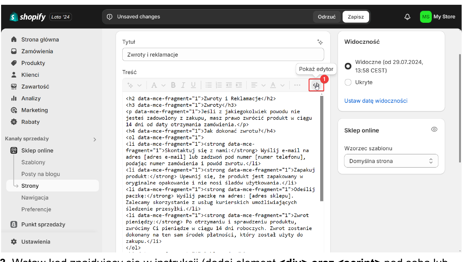463x262 pixels.
Task: Select the Ukryte visibility radio button
Action: tap(348, 82)
